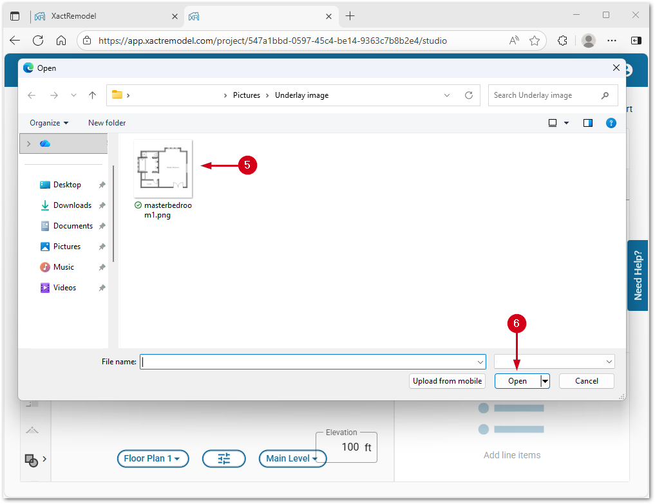Click the Open button

pyautogui.click(x=517, y=381)
